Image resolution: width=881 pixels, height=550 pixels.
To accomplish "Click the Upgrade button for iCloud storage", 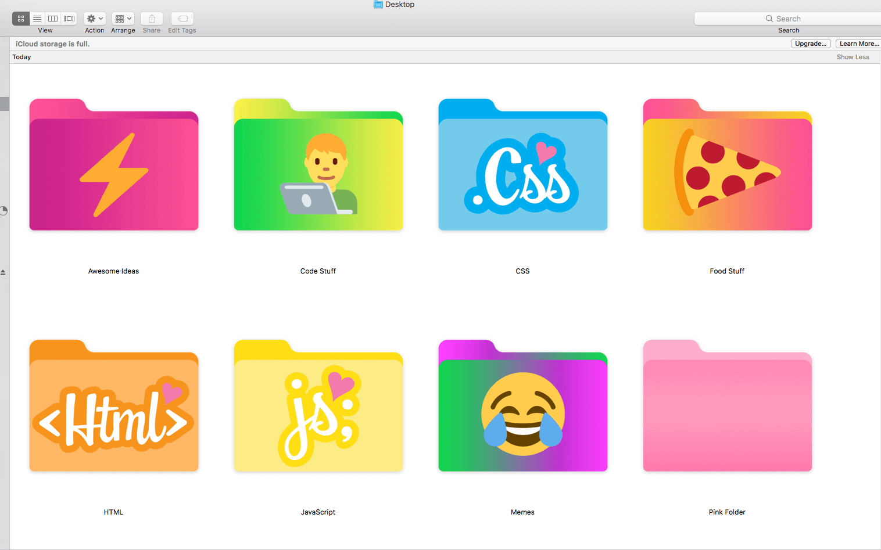I will coord(811,43).
